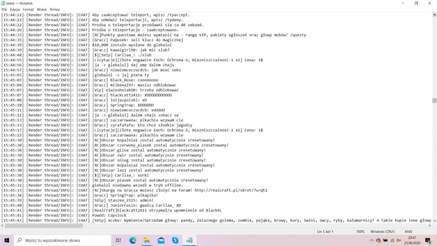The width and height of the screenshot is (437, 246).
Task: Click the vertical scrollbar thumb
Action: (x=434, y=100)
